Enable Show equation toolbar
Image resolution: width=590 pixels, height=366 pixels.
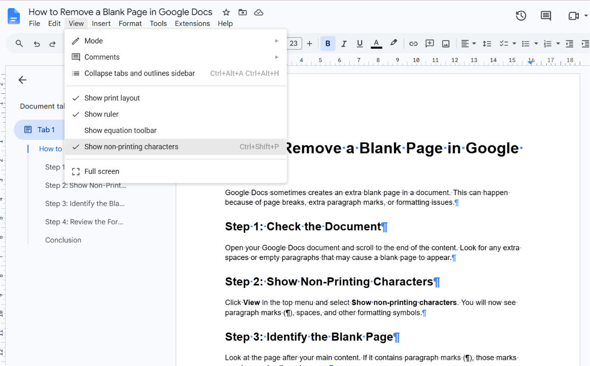coord(176,130)
